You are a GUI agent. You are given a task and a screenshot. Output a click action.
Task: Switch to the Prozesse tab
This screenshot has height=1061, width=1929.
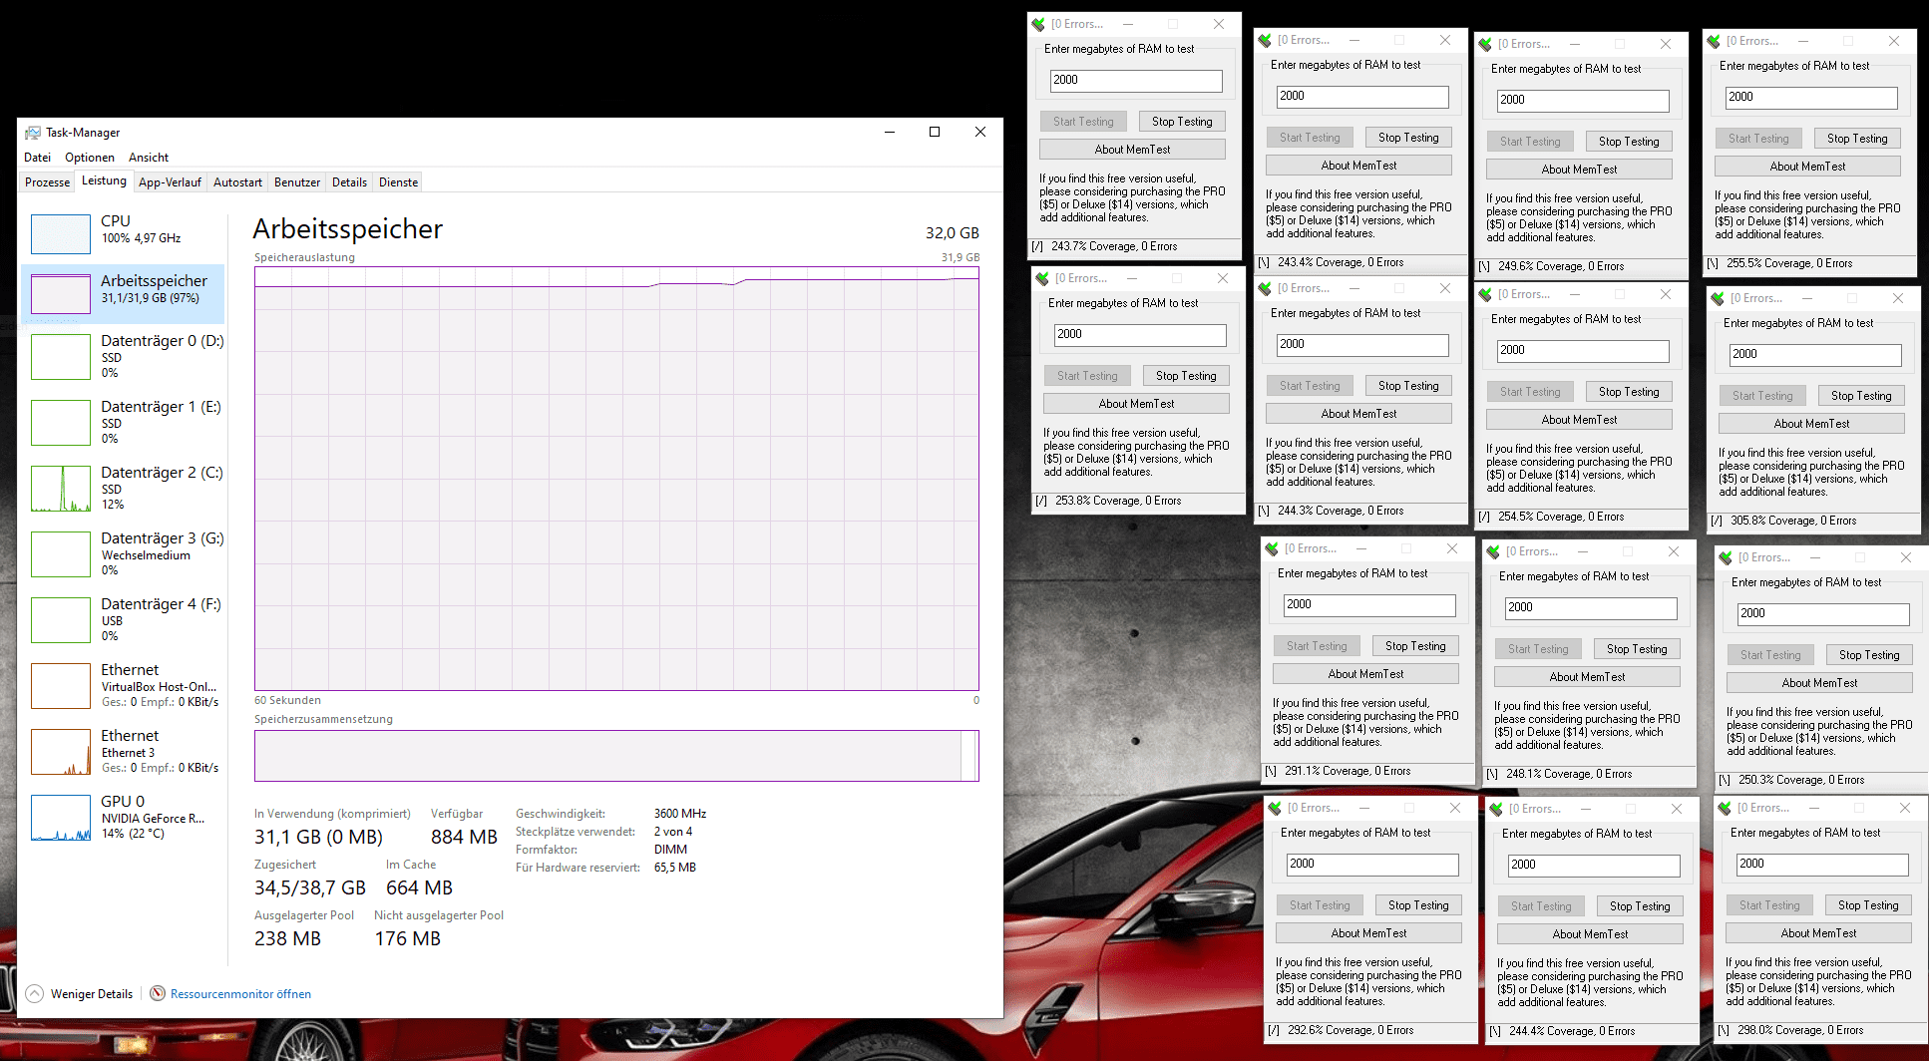[x=48, y=182]
